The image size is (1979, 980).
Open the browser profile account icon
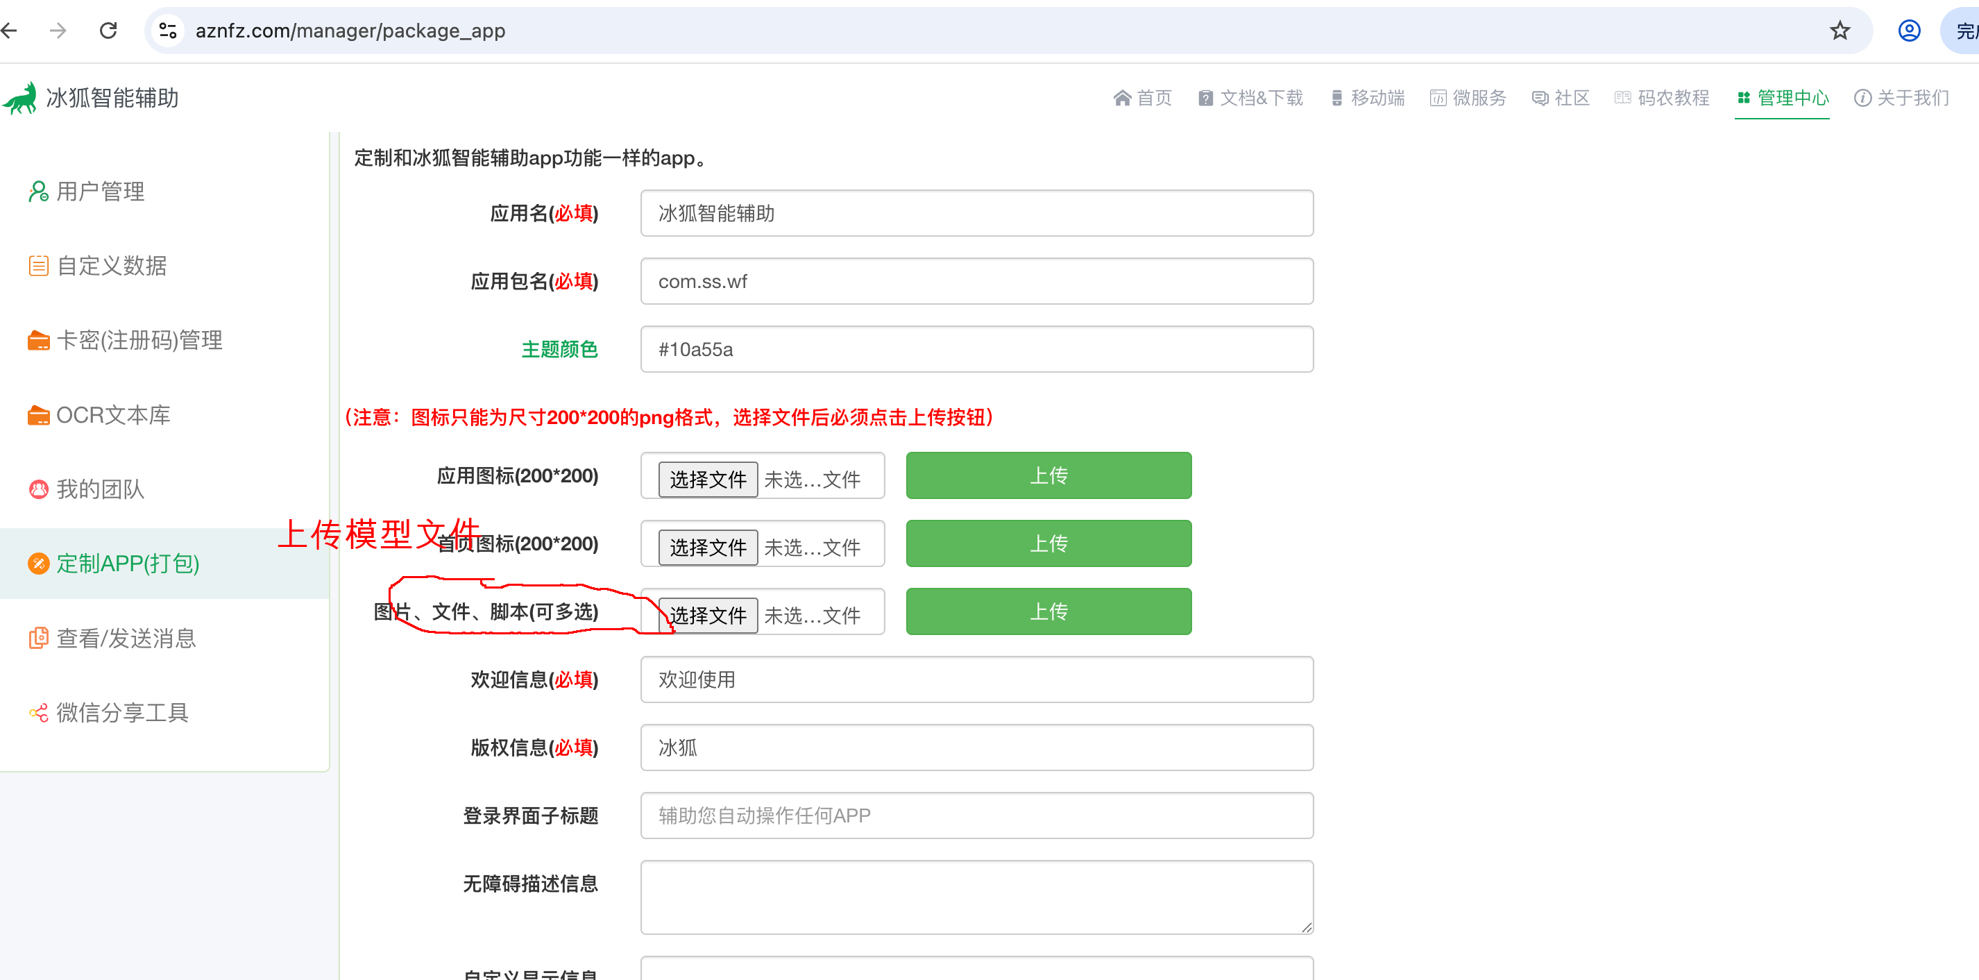tap(1908, 31)
